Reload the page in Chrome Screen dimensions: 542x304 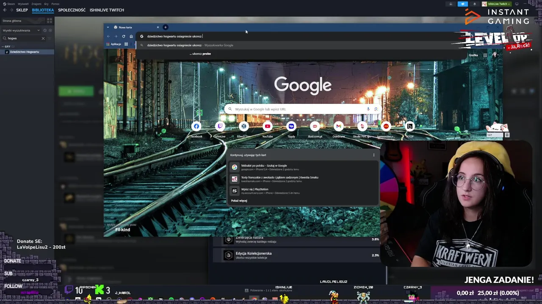click(x=124, y=36)
